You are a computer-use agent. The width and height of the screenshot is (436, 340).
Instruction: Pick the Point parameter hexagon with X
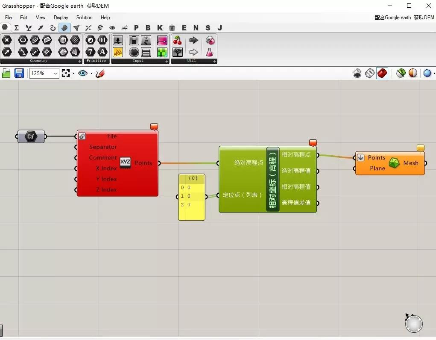[x=7, y=40]
